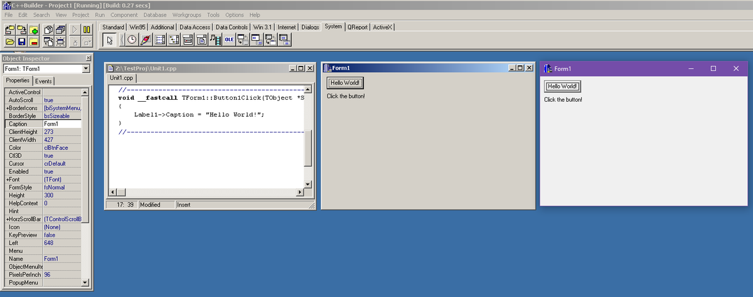Pick the OLE container component icon
The image size is (753, 297).
click(x=229, y=40)
